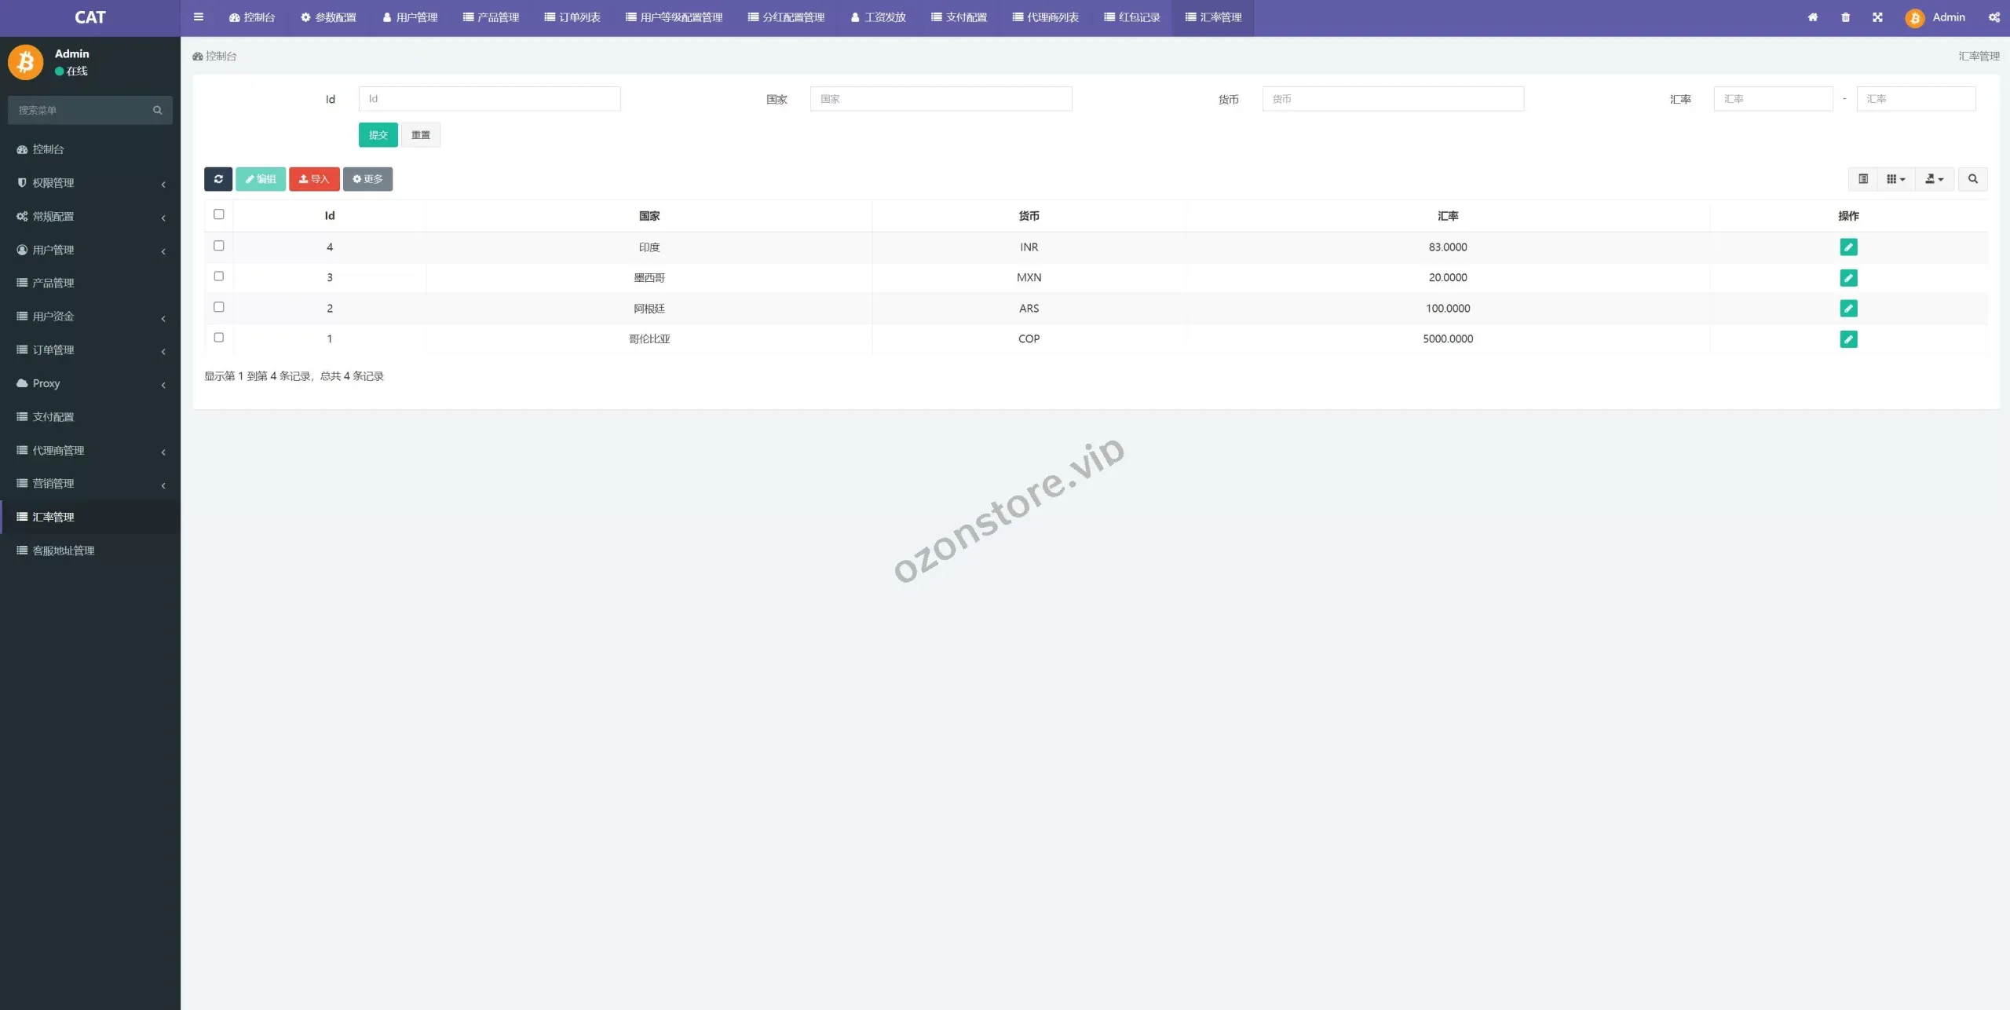Click the home icon in top bar
Image resolution: width=2010 pixels, height=1010 pixels.
point(1813,17)
